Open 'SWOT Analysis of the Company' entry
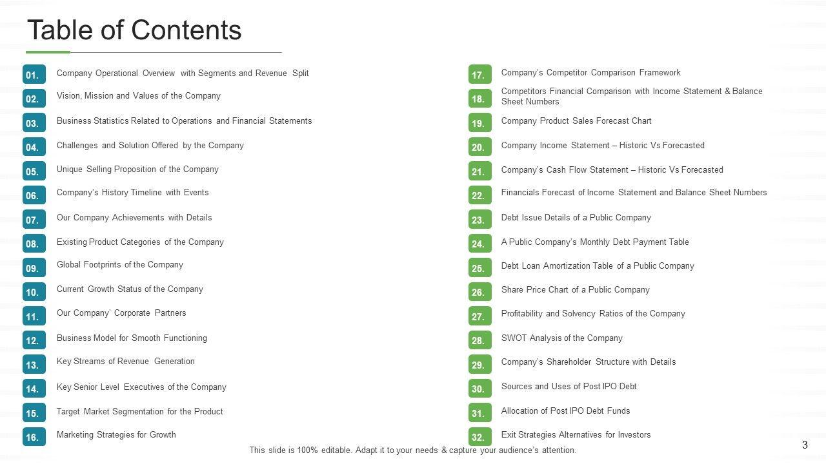 click(x=562, y=338)
